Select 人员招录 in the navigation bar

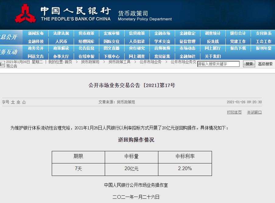point(137,42)
